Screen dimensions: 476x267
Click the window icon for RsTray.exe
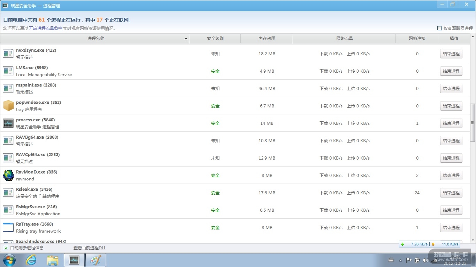click(8, 227)
